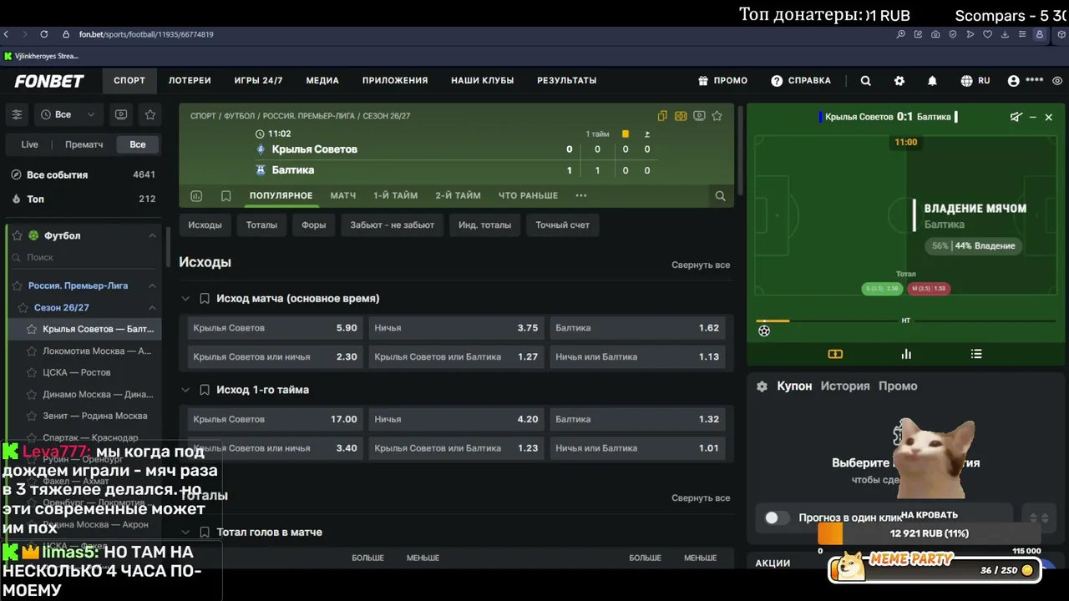This screenshot has width=1069, height=601.
Task: Open notifications bell
Action: click(932, 81)
